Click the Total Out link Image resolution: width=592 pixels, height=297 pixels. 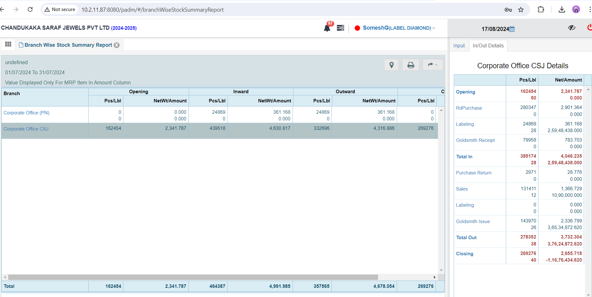(466, 238)
